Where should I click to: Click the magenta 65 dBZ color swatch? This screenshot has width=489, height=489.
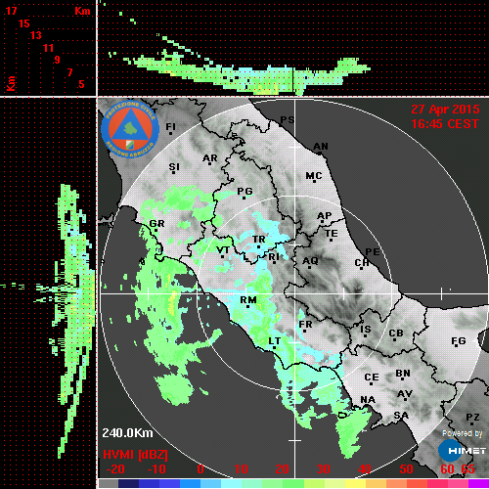coord(478,483)
